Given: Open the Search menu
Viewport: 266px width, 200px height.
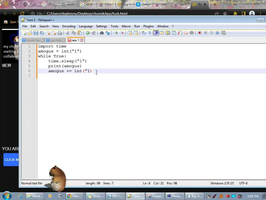Looking at the screenshot, I should point(44,26).
